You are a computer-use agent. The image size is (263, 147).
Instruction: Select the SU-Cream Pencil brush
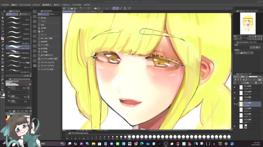coord(18,47)
